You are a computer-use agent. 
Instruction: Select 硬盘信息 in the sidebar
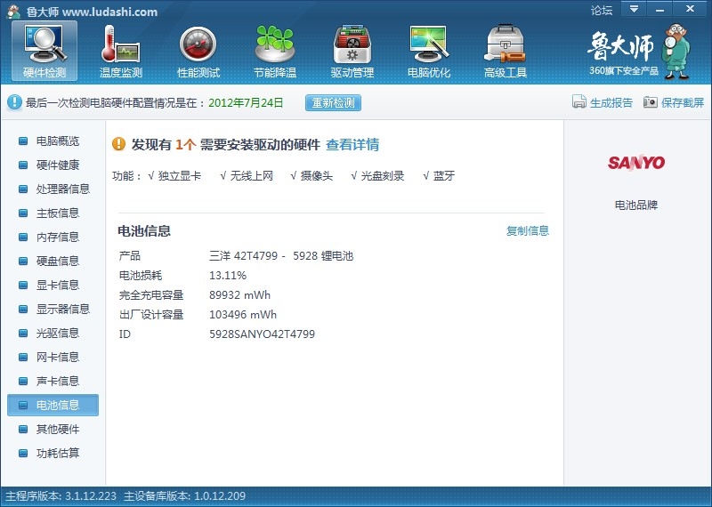pyautogui.click(x=57, y=262)
